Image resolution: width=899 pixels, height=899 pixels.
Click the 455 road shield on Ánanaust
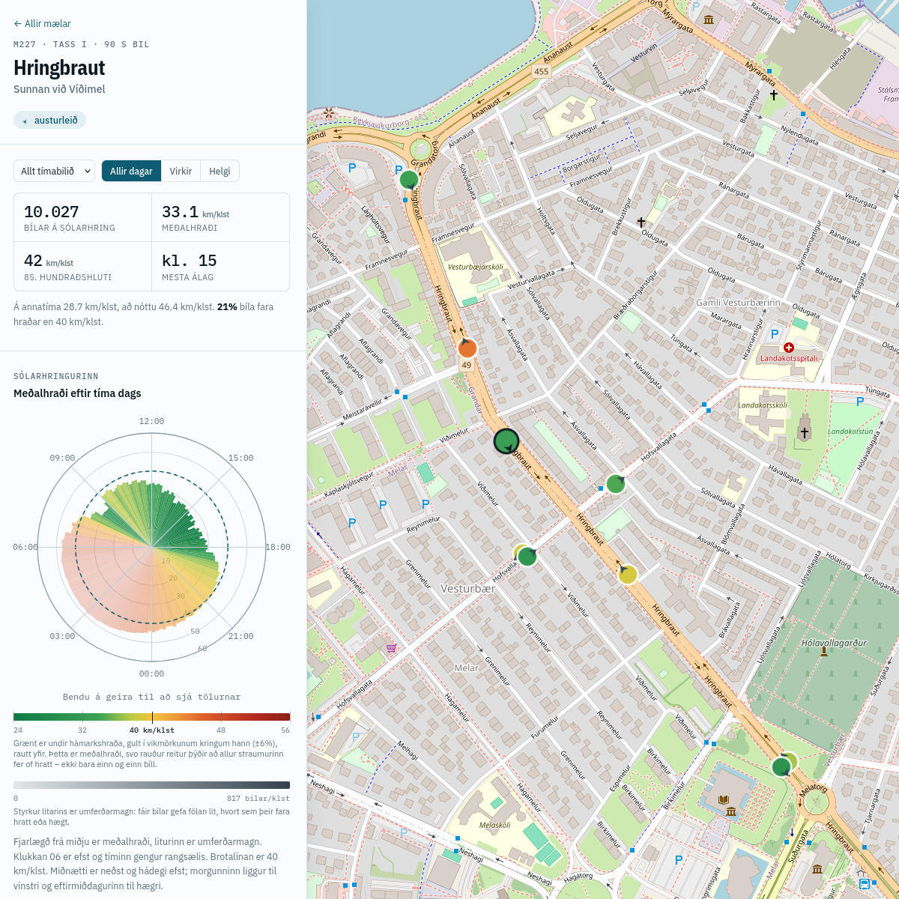542,72
